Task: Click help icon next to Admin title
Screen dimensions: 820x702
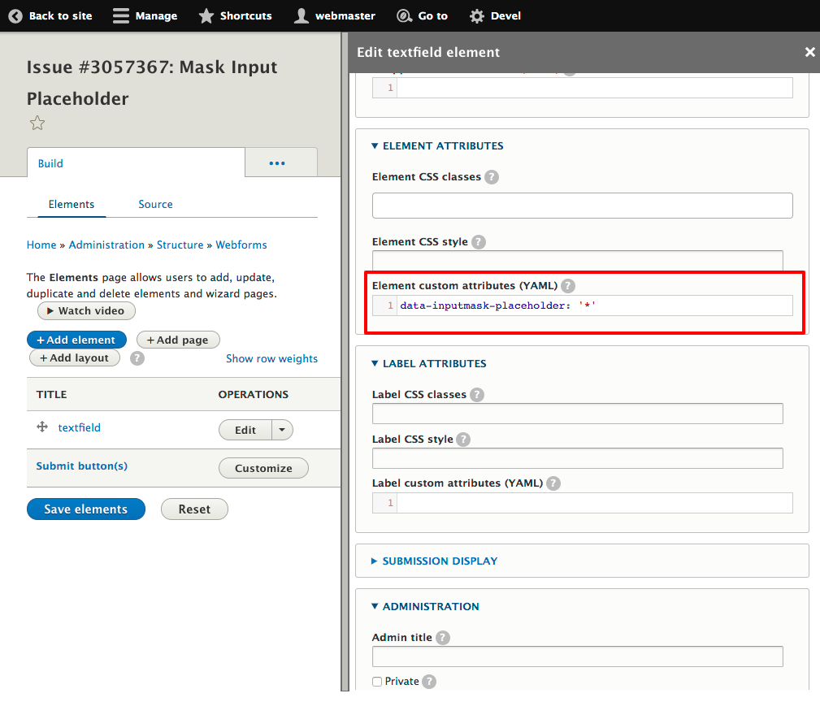Action: click(443, 638)
